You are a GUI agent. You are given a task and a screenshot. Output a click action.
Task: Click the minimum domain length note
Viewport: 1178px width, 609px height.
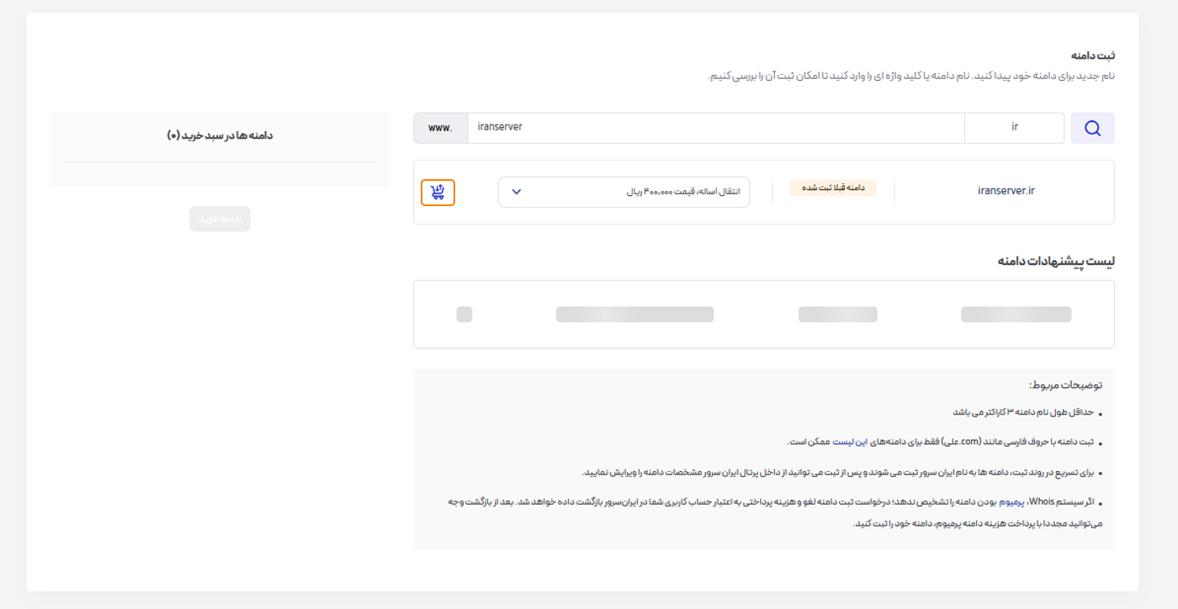click(x=1022, y=412)
